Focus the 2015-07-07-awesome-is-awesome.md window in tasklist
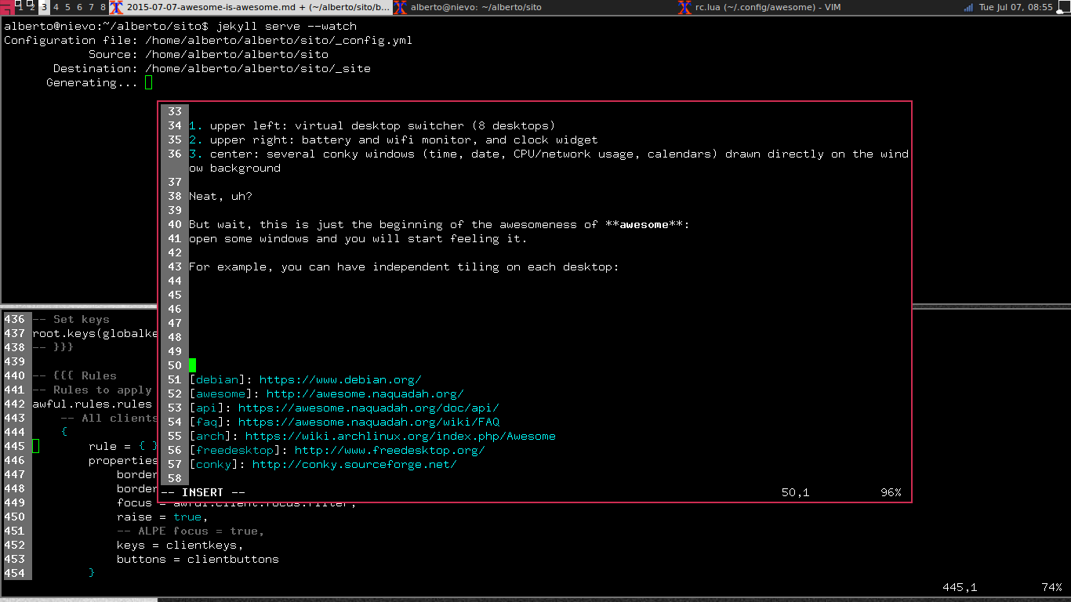Image resolution: width=1071 pixels, height=602 pixels. 250,7
